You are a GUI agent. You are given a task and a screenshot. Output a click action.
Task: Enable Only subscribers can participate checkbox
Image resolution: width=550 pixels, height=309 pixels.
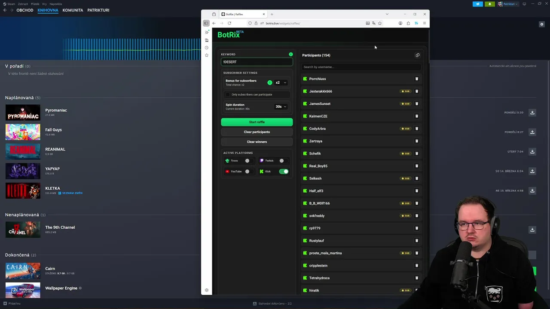tap(228, 94)
